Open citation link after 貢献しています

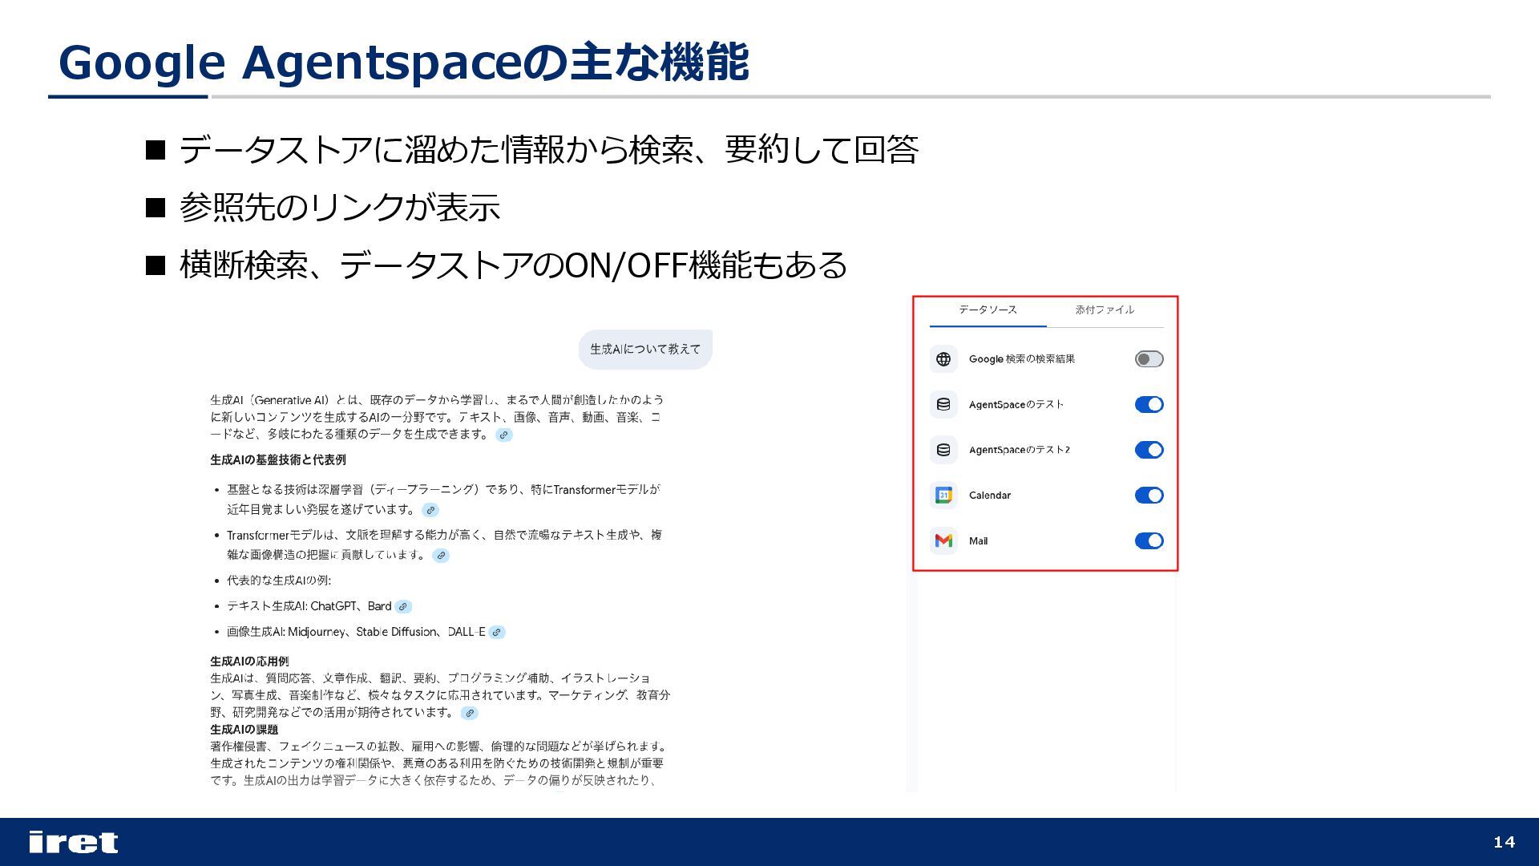click(x=441, y=555)
